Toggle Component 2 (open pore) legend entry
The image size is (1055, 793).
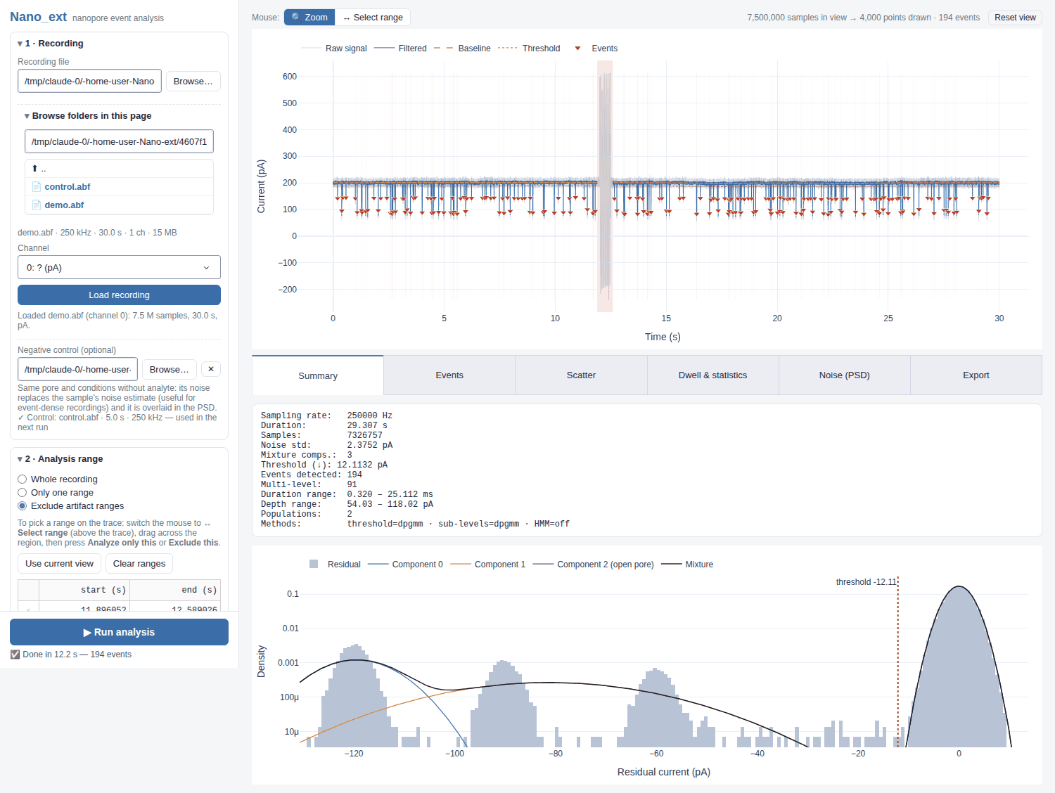[x=594, y=565]
